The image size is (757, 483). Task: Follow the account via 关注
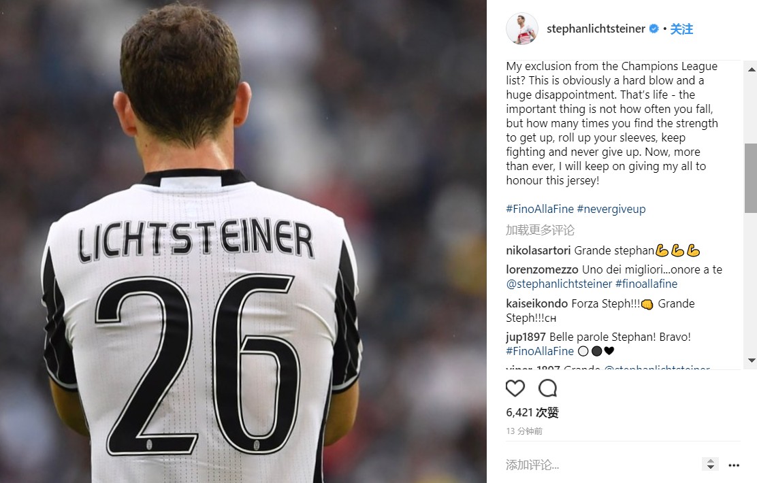tap(681, 29)
